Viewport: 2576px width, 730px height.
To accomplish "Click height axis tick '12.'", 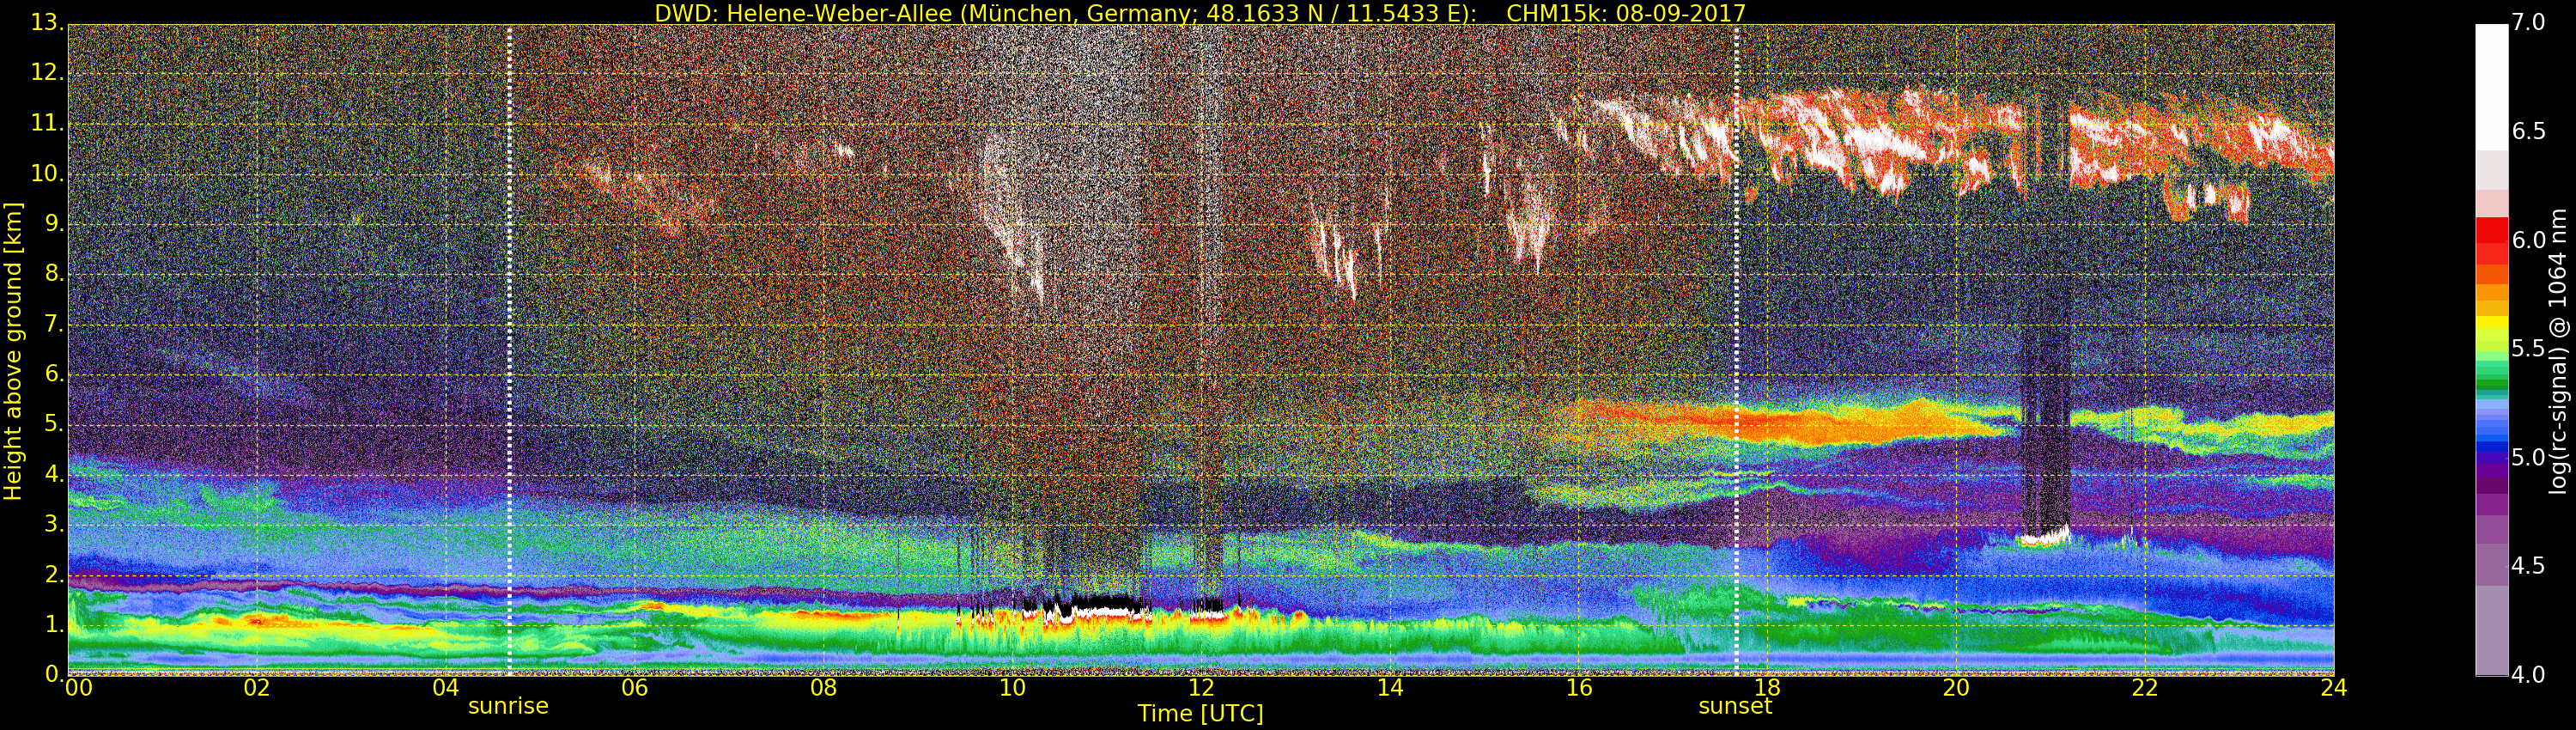I will (x=46, y=73).
